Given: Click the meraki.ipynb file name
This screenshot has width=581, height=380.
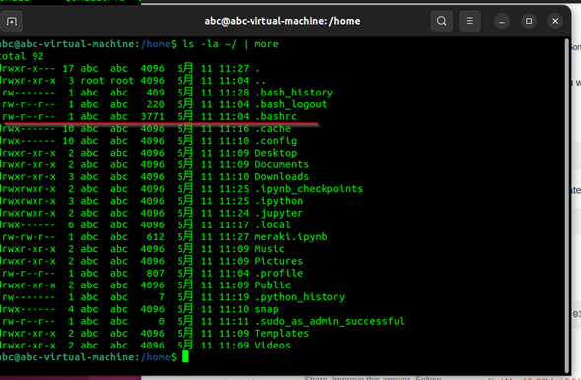Looking at the screenshot, I should coord(291,237).
